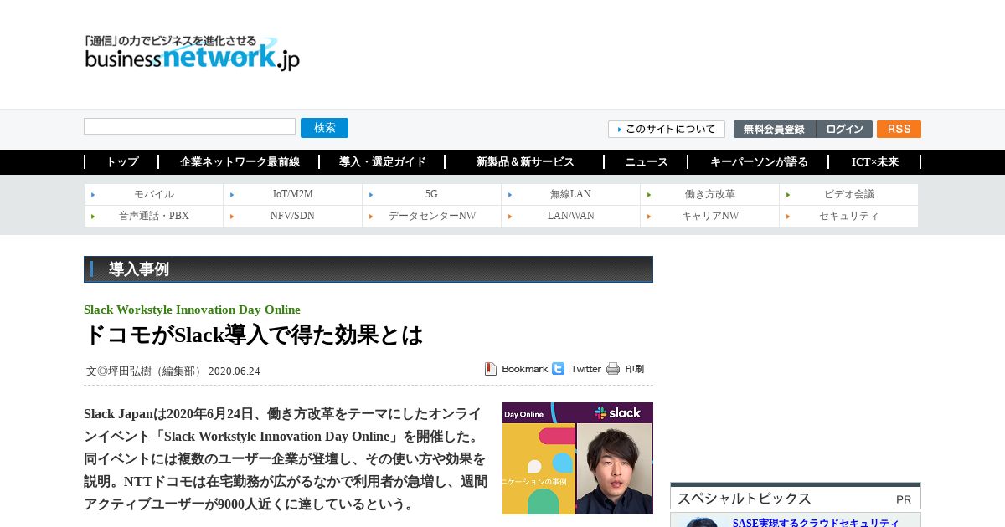This screenshot has height=527, width=1005.
Task: Click 無料会員登録 button
Action: point(775,129)
